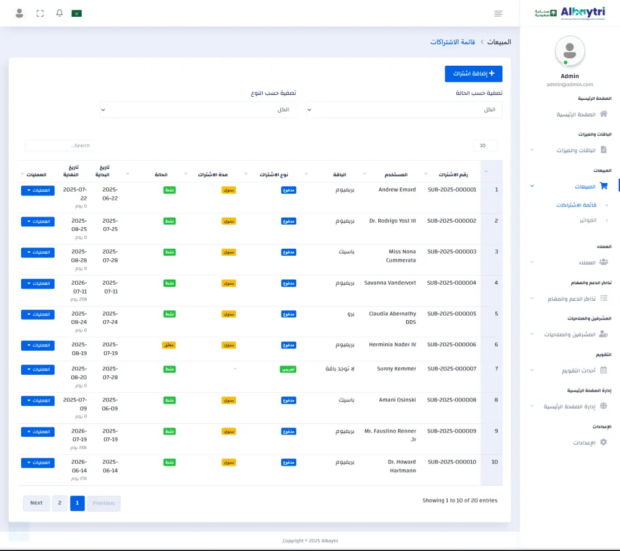Image resolution: width=620 pixels, height=551 pixels.
Task: Open العمليات dropdown for SUB-2025-000003
Action: [x=38, y=252]
